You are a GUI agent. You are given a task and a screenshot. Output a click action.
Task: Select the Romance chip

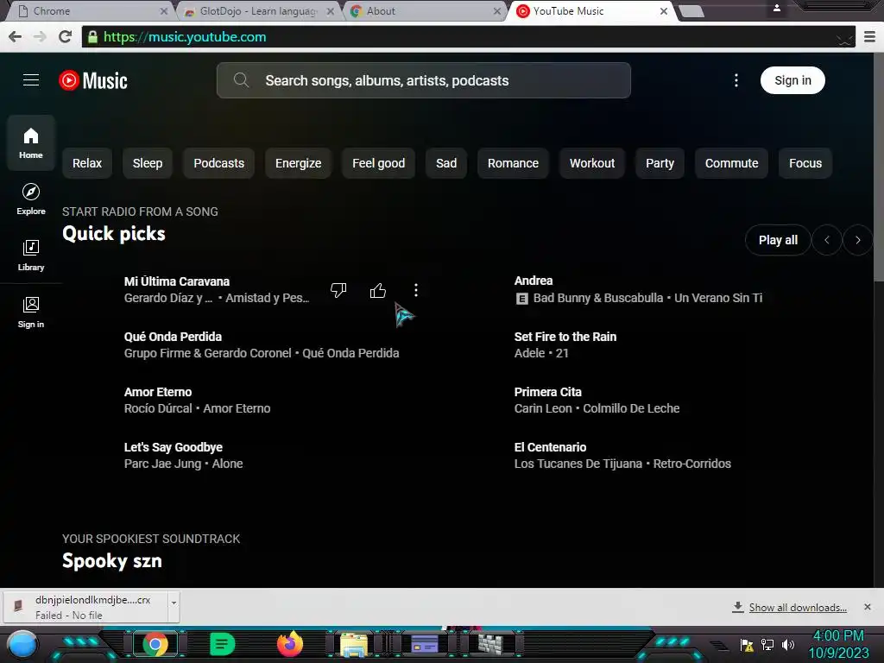(513, 163)
